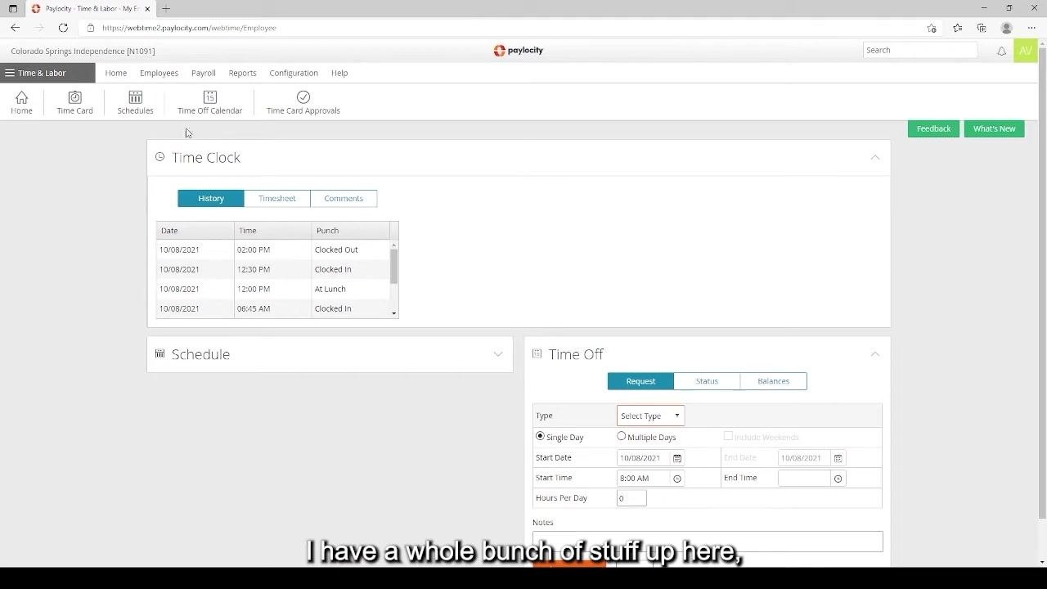Open the Reports menu
The image size is (1047, 589).
tap(242, 73)
